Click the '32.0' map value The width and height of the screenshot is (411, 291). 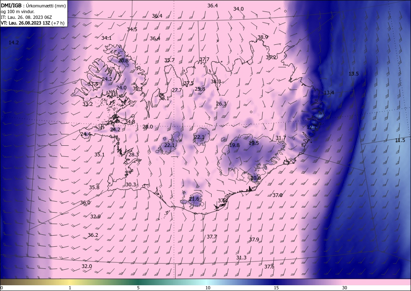tap(87, 266)
